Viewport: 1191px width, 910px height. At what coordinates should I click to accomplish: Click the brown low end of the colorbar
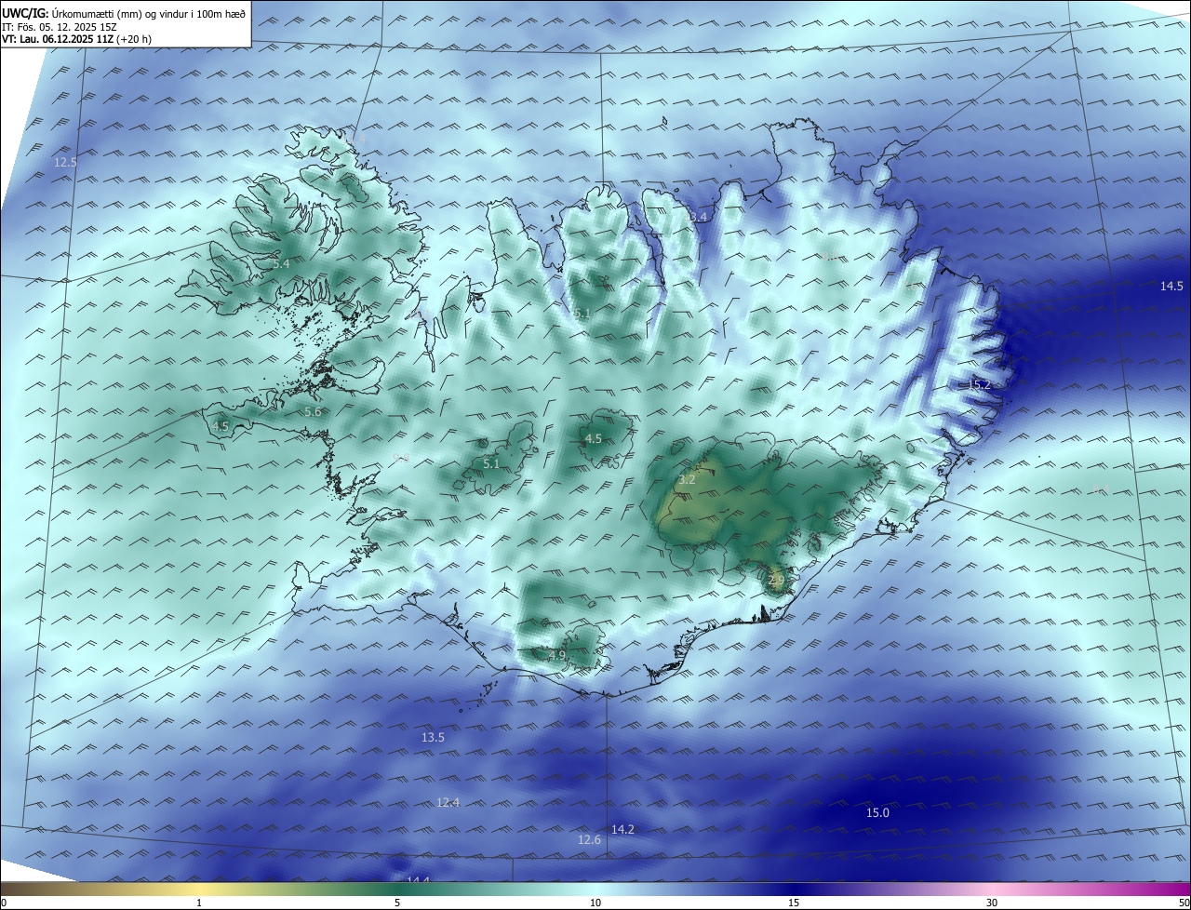pyautogui.click(x=28, y=890)
